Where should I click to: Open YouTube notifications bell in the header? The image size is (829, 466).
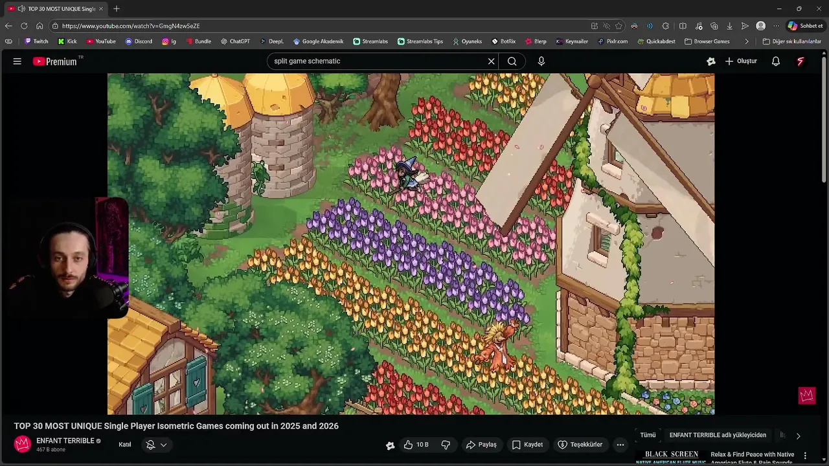coord(775,61)
